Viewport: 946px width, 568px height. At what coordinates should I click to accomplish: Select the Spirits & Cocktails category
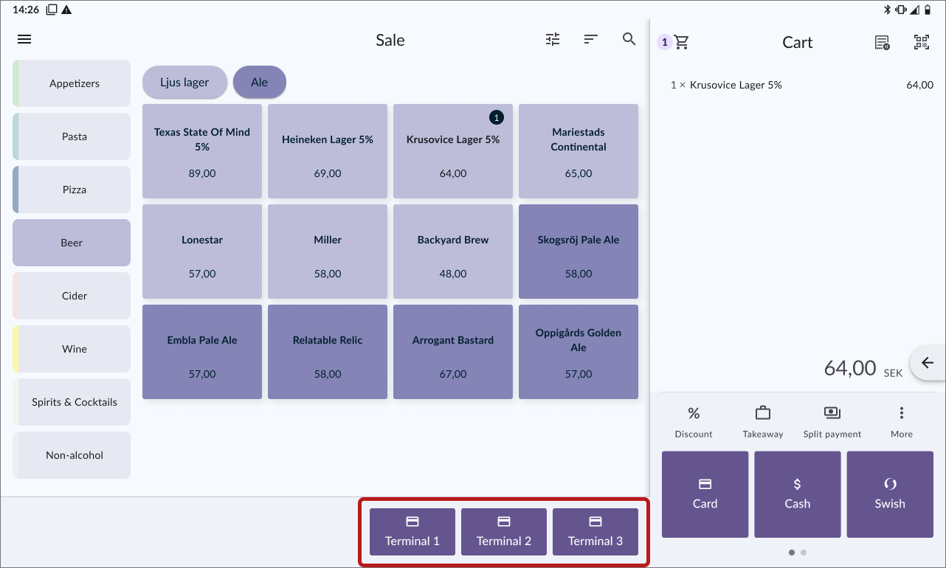point(72,402)
